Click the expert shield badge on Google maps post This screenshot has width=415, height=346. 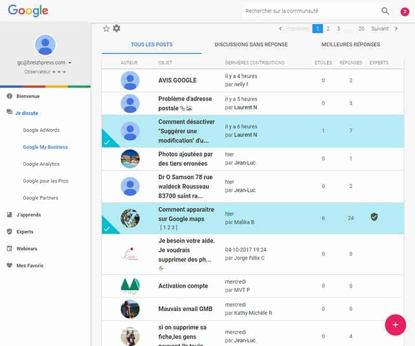pyautogui.click(x=374, y=217)
